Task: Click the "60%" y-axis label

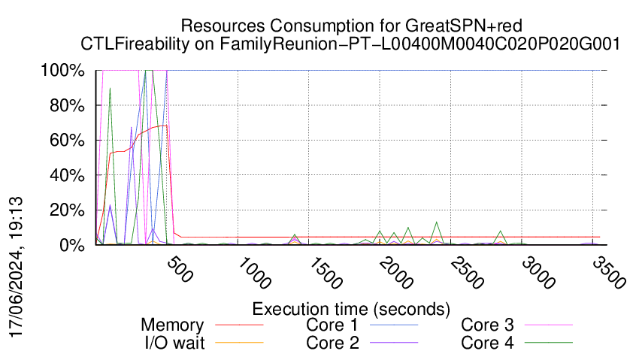Action: tap(67, 141)
